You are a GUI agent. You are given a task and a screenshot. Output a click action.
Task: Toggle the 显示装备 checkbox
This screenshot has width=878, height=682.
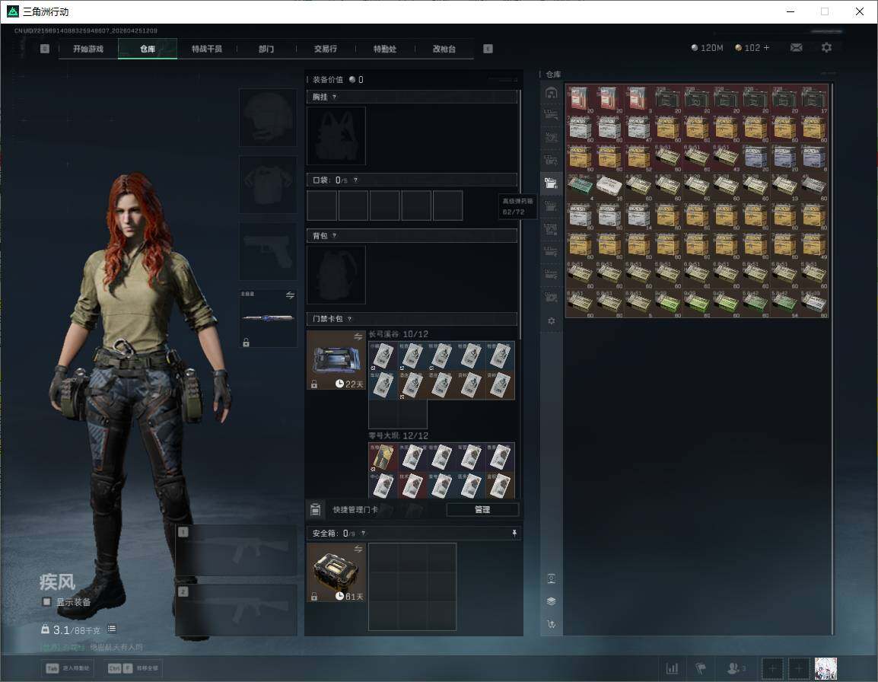[46, 602]
